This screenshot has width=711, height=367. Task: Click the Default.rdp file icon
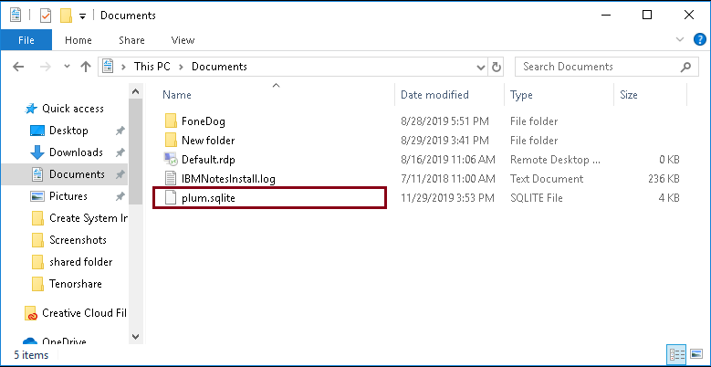(171, 159)
